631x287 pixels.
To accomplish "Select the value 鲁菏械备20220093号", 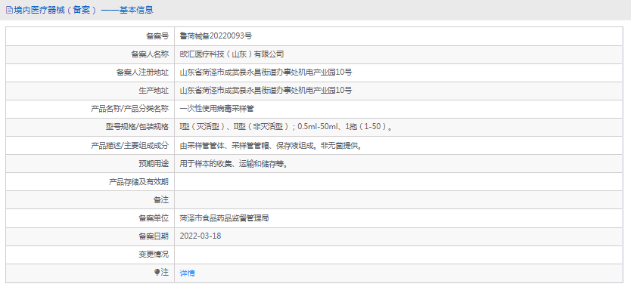I will pos(216,36).
